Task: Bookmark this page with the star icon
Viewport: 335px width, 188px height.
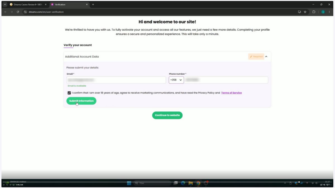Action: tap(305, 12)
